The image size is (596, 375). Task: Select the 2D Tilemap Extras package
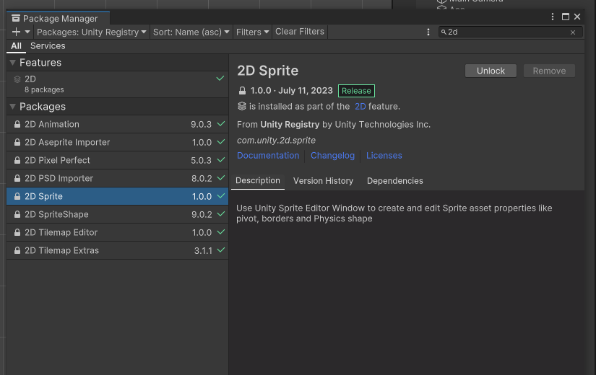coord(118,250)
